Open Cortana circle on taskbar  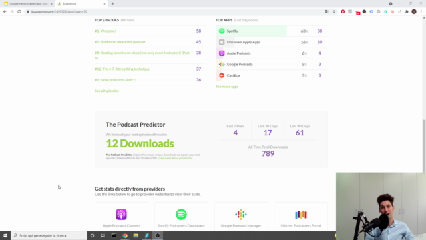[x=92, y=235]
